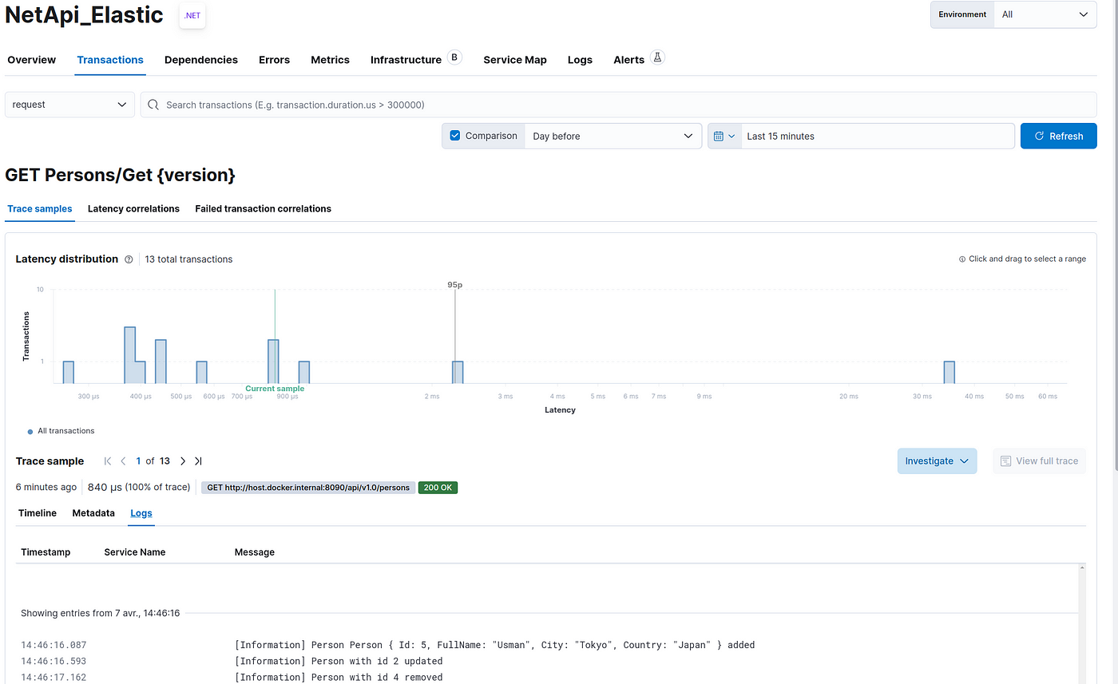The image size is (1118, 684).
Task: Switch to the Timeline tab
Action: (38, 513)
